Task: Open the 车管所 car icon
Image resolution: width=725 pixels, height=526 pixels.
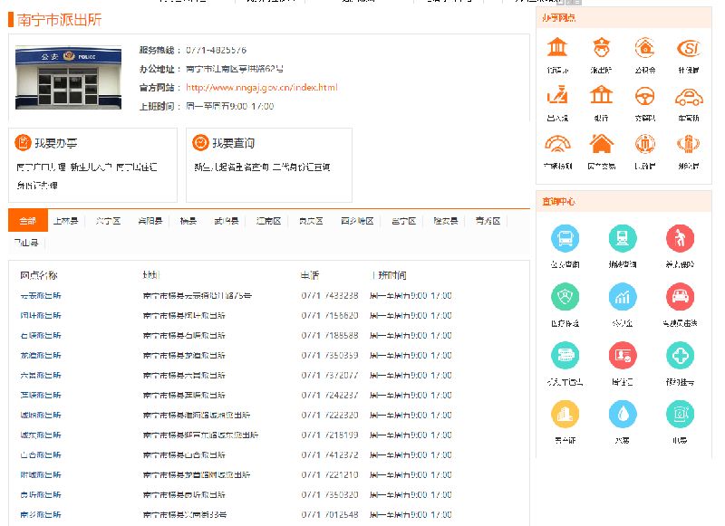Action: 689,96
